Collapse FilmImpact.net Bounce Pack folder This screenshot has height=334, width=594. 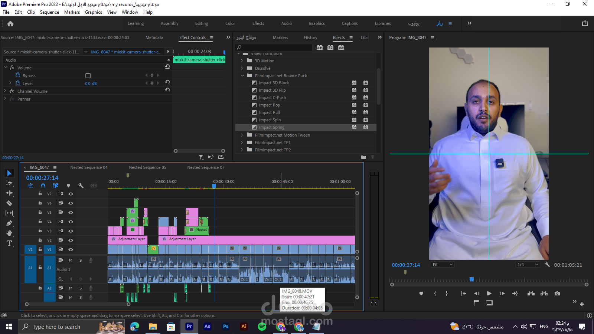[x=242, y=76]
